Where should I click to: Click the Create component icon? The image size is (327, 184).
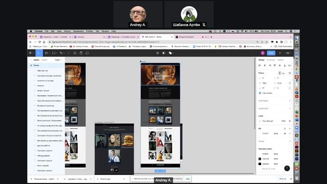tap(157, 53)
